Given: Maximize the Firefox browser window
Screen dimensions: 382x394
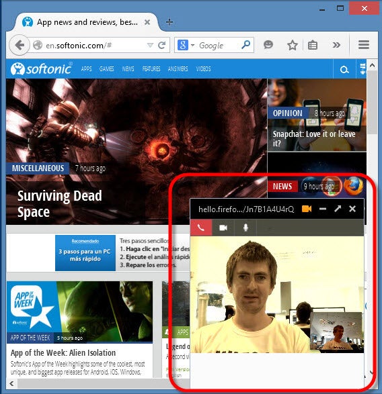Looking at the screenshot, I should pos(340,8).
